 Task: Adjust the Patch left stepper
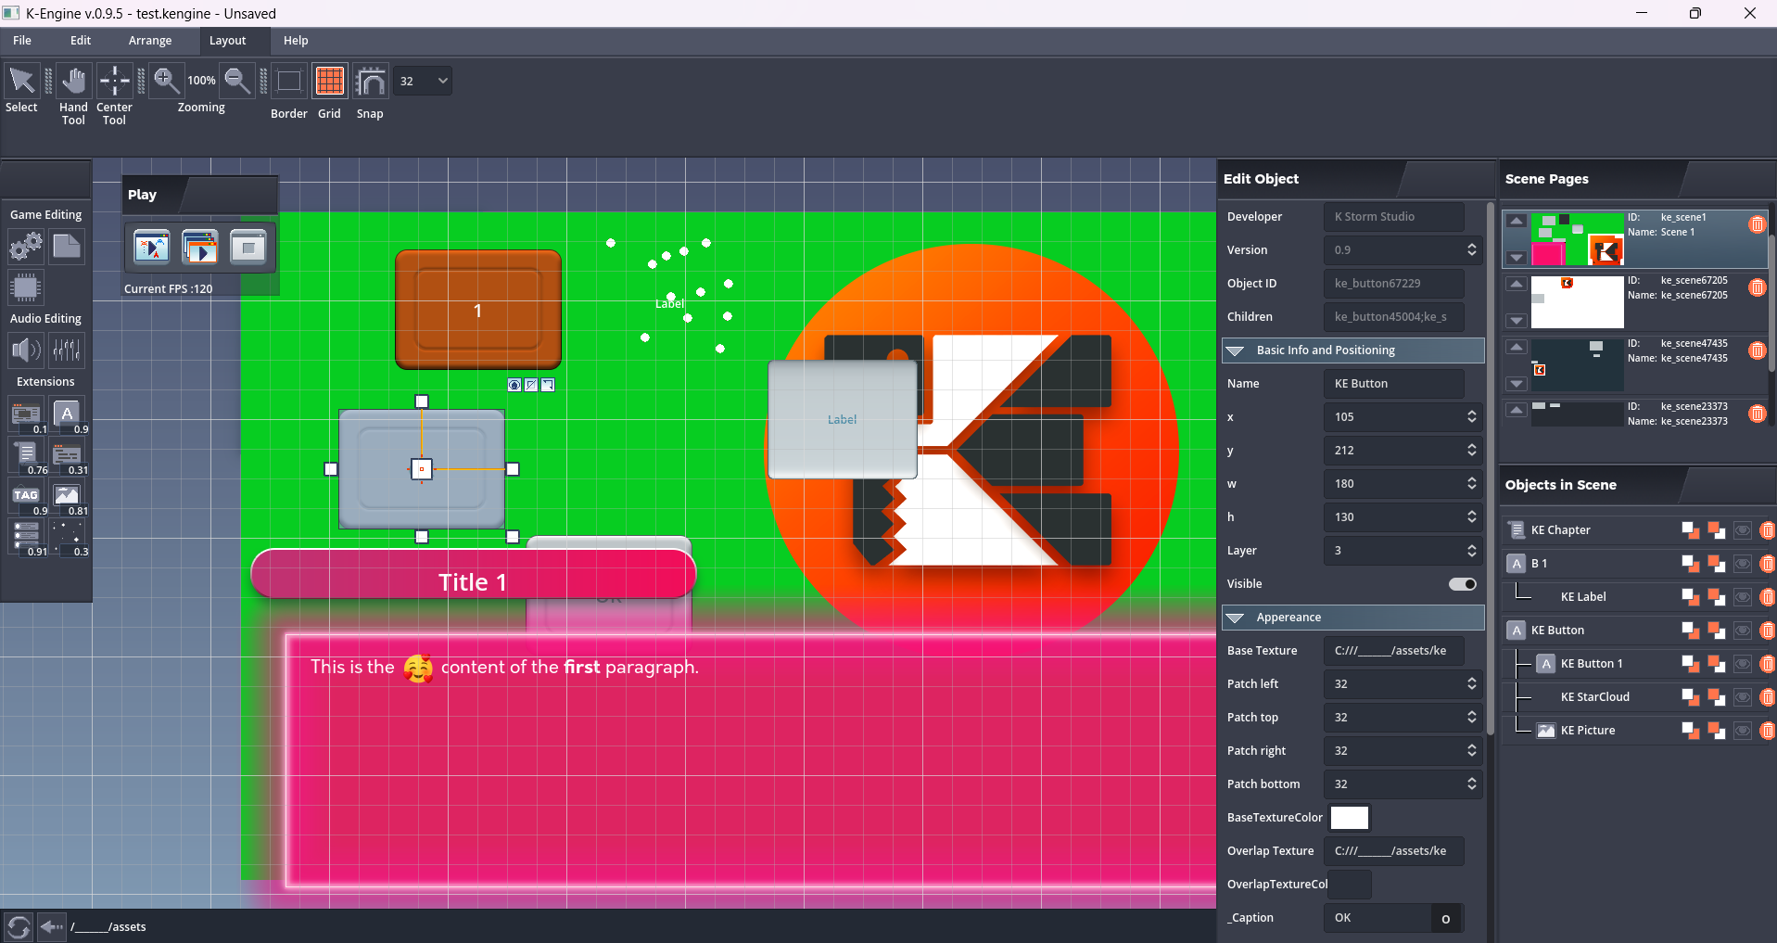click(x=1471, y=684)
